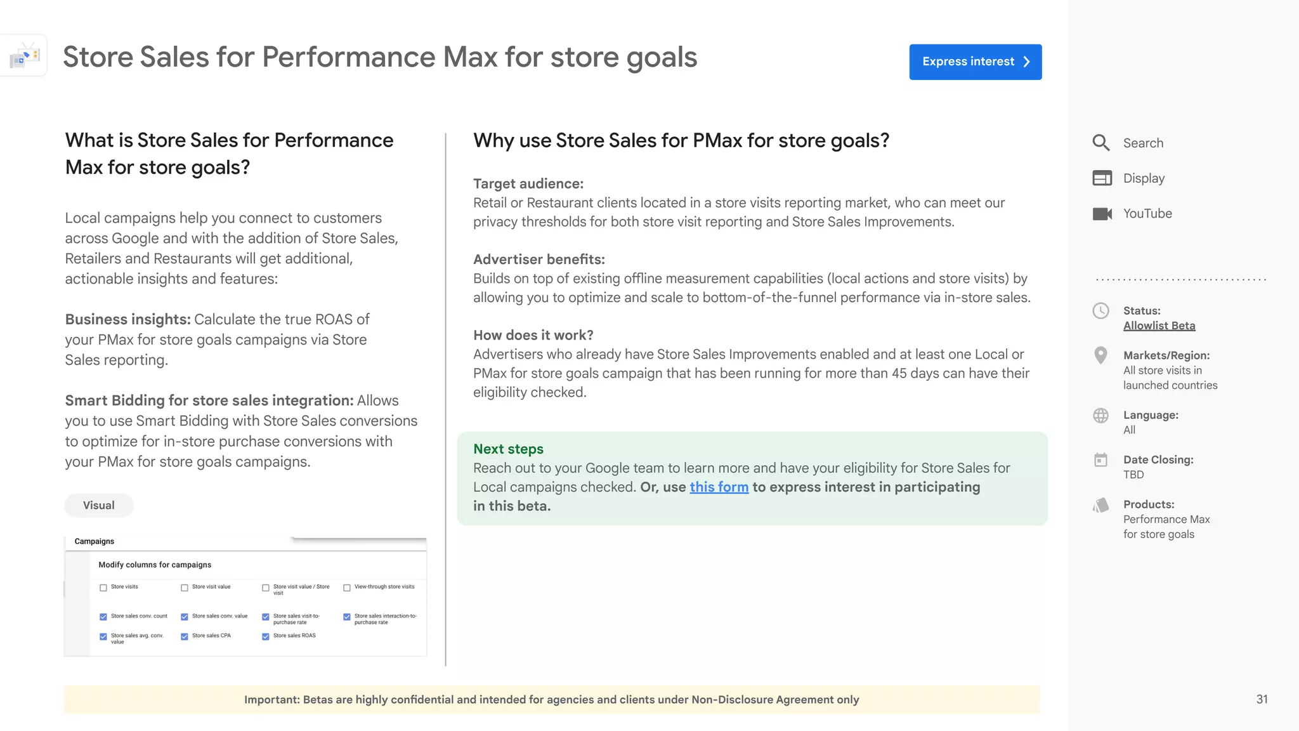
Task: Click the Campaigns tab label in visual
Action: tap(95, 541)
